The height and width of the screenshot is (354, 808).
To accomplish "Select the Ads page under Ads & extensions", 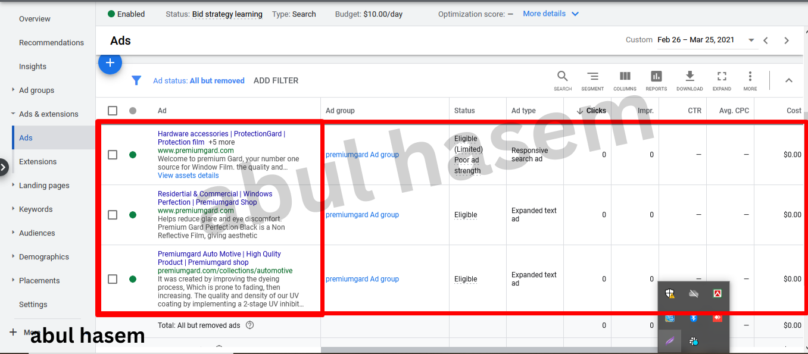I will point(54,138).
